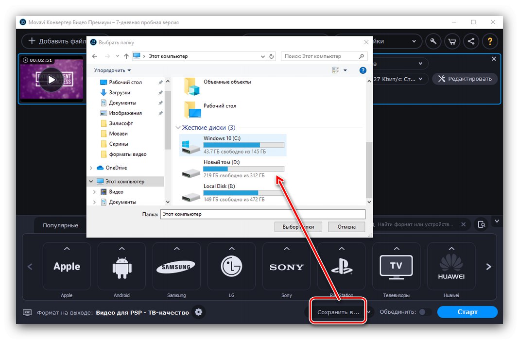The image size is (519, 340).
Task: Select Рабочий стол in quick access
Action: [125, 82]
